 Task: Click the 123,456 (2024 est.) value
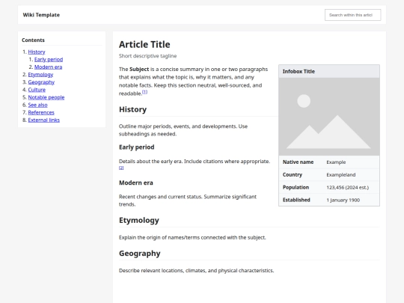click(348, 187)
